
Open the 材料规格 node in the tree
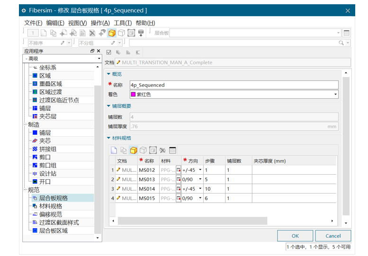click(x=50, y=206)
